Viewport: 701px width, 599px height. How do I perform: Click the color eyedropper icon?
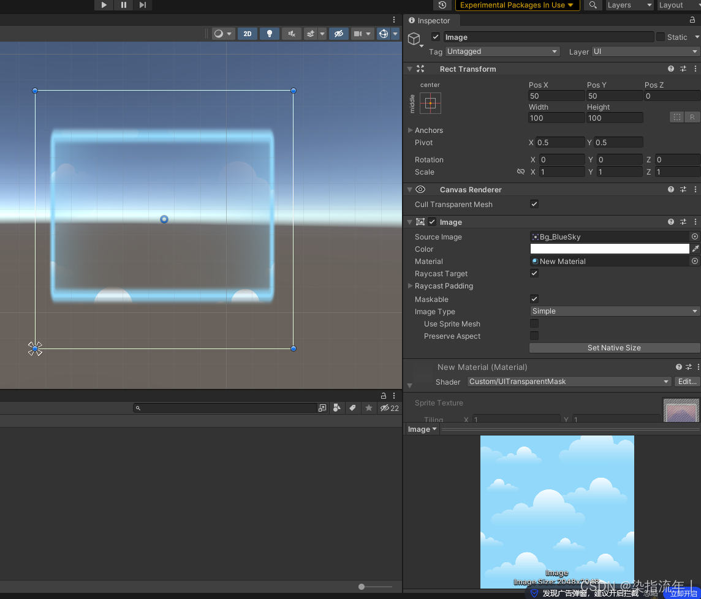[x=695, y=249]
